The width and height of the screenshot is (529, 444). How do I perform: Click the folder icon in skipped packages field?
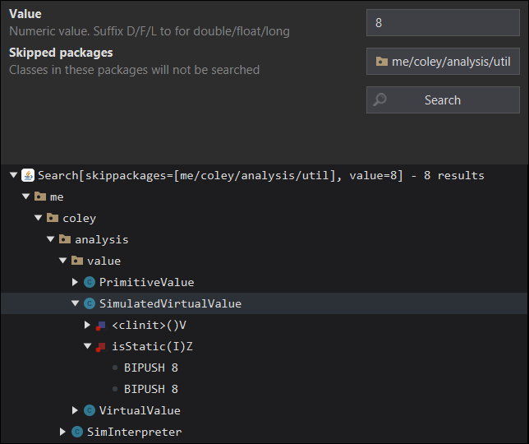click(x=382, y=62)
